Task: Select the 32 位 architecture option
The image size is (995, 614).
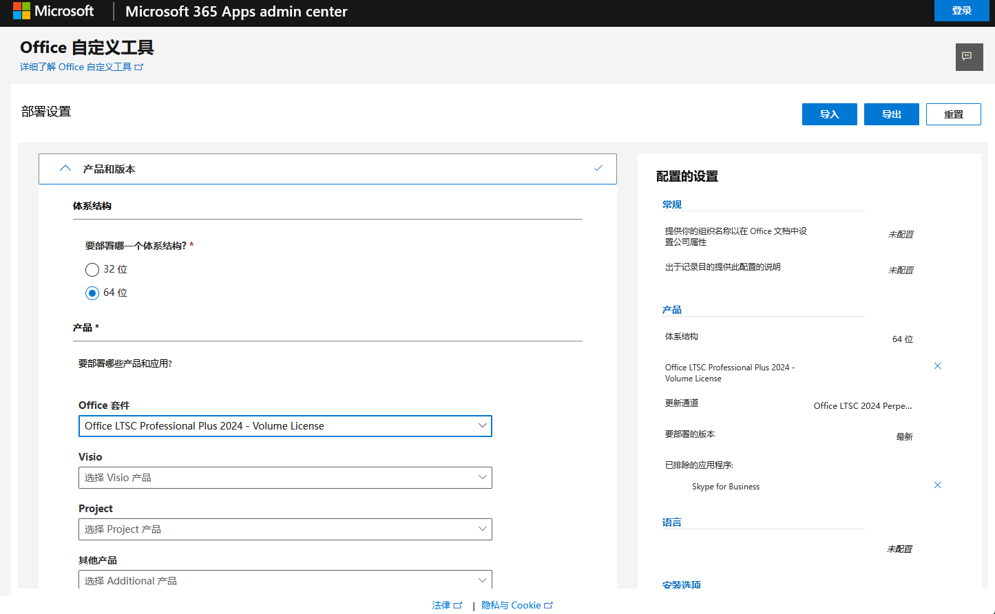Action: (92, 269)
